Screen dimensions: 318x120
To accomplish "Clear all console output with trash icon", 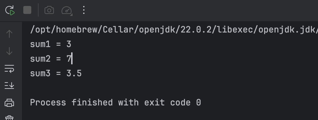I will point(9,118).
